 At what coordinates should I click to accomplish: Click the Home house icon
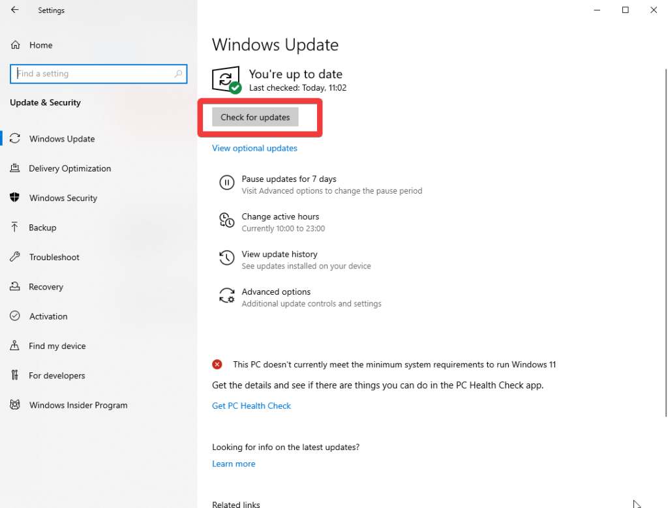(16, 45)
